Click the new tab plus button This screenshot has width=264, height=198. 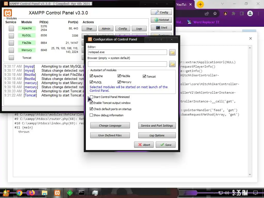coord(200,4)
